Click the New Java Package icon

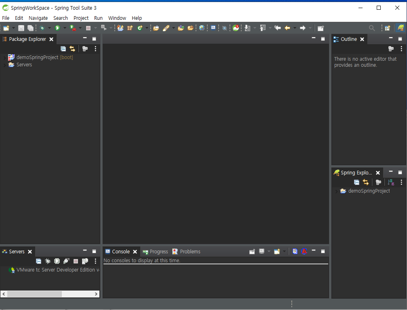pos(130,28)
